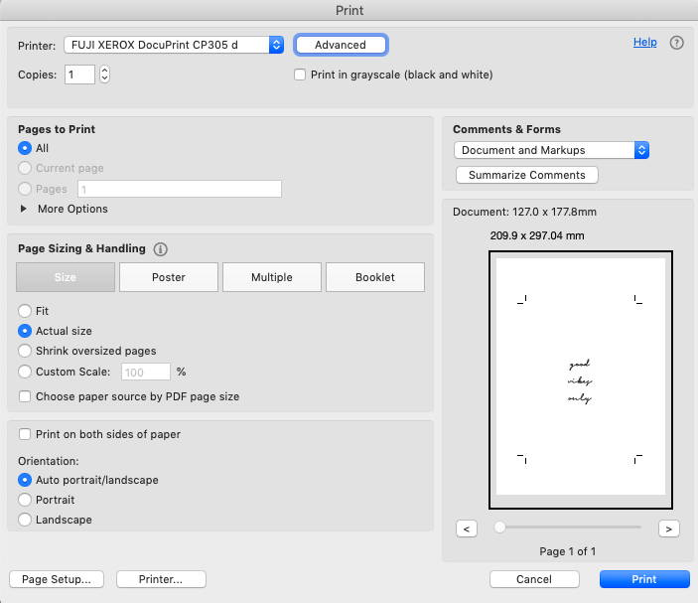This screenshot has width=698, height=603.
Task: Click the Copies number field
Action: 79,75
